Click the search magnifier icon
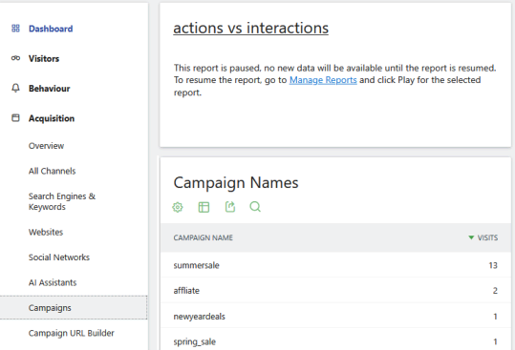The image size is (515, 350). pyautogui.click(x=255, y=207)
